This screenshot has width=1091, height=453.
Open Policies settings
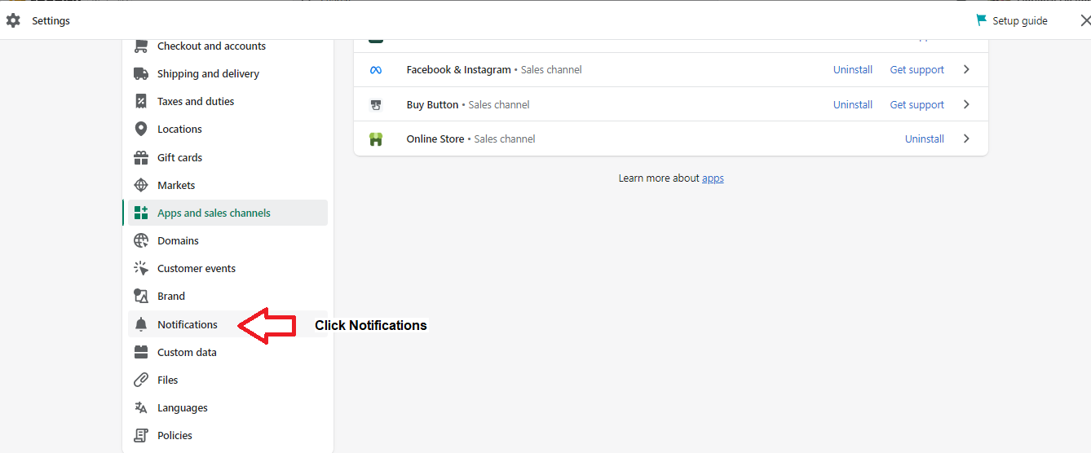point(227,435)
